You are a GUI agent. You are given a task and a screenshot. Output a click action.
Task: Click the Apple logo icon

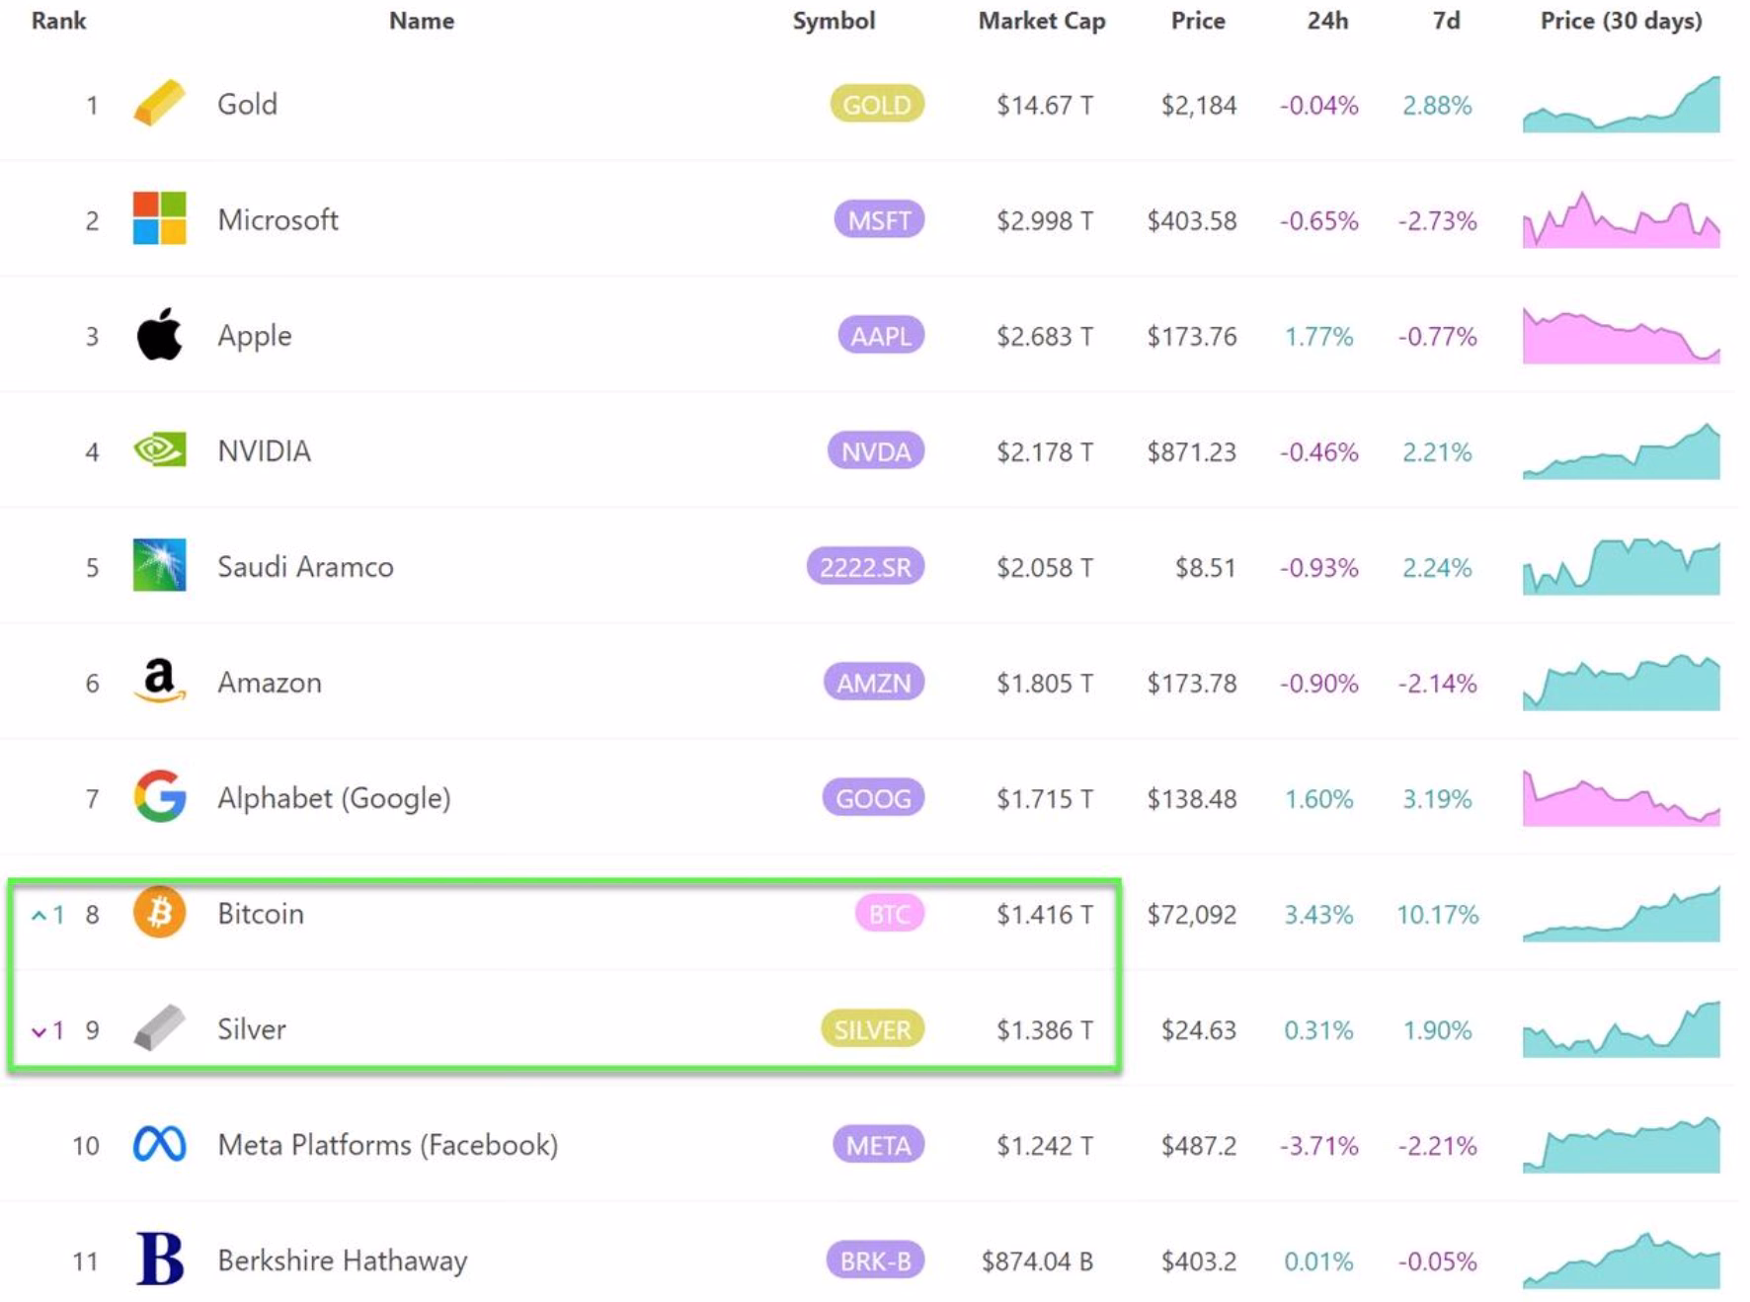coord(159,334)
